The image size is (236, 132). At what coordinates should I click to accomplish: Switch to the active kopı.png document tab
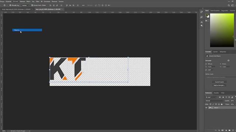coord(49,9)
